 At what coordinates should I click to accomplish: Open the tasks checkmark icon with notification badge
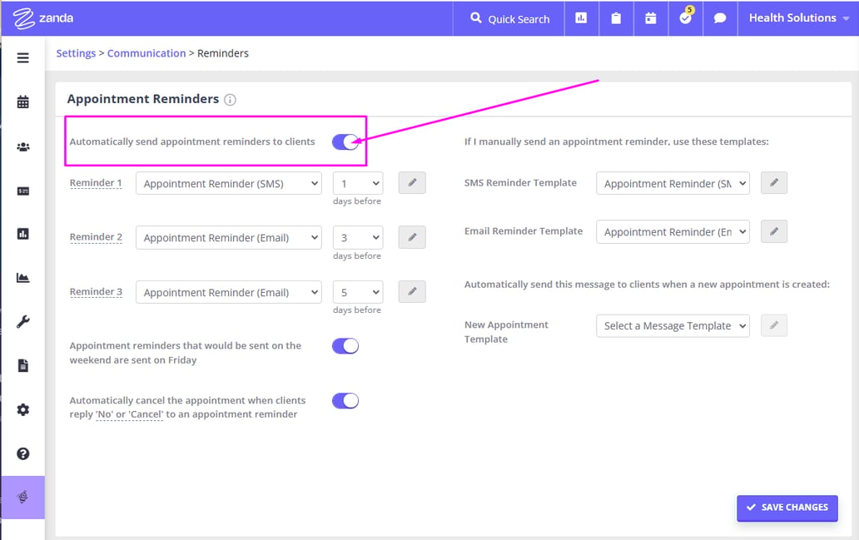(684, 17)
